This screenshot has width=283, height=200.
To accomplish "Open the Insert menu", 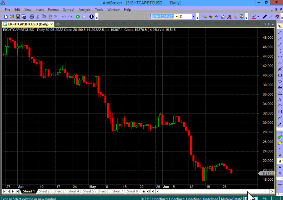I will 40,10.
